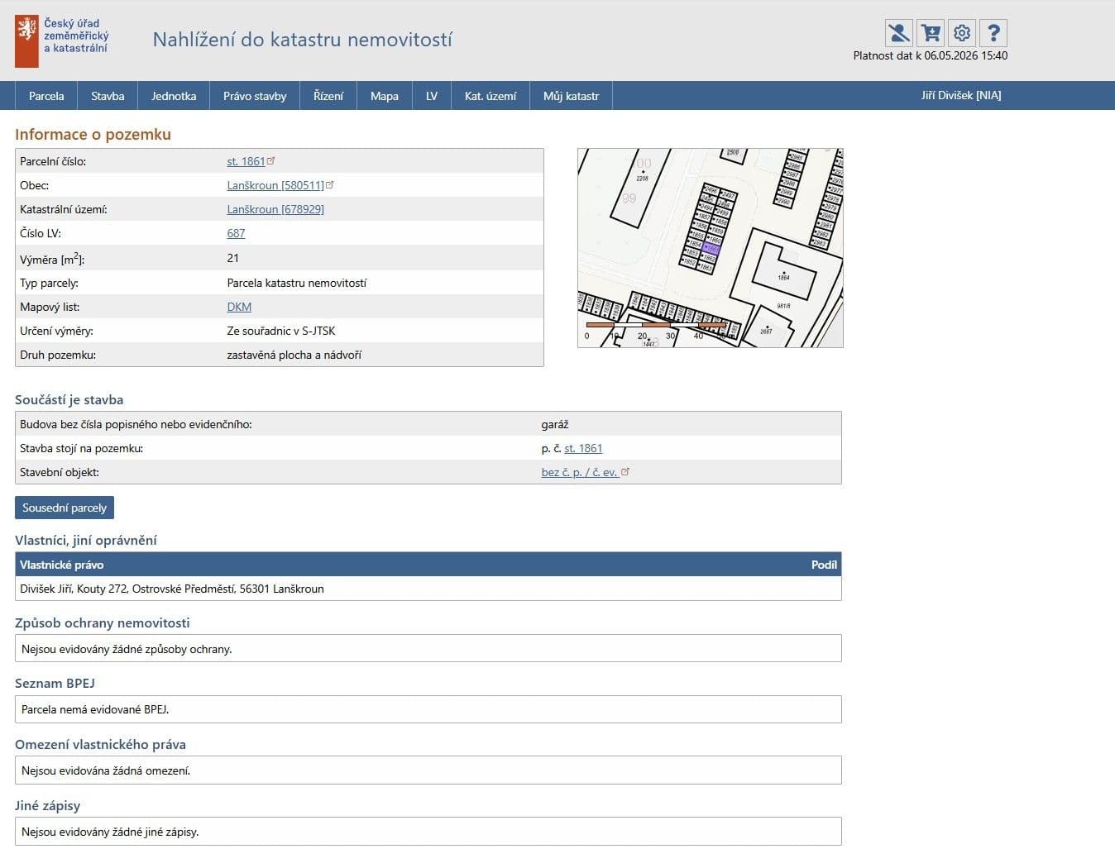Viewport: 1115px width, 849px height.
Task: Click the value zastavěná plocha a nádvoří
Action: (294, 355)
